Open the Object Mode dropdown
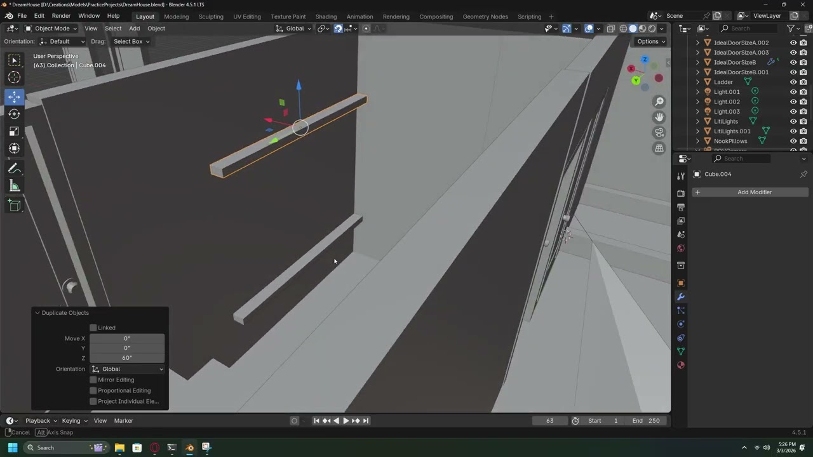813x457 pixels. pos(51,28)
